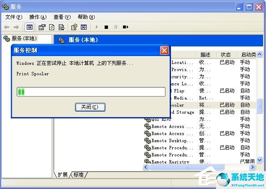The height and width of the screenshot is (189, 266).
Task: Open the 操作(A) menu
Action: pyautogui.click(x=38, y=17)
